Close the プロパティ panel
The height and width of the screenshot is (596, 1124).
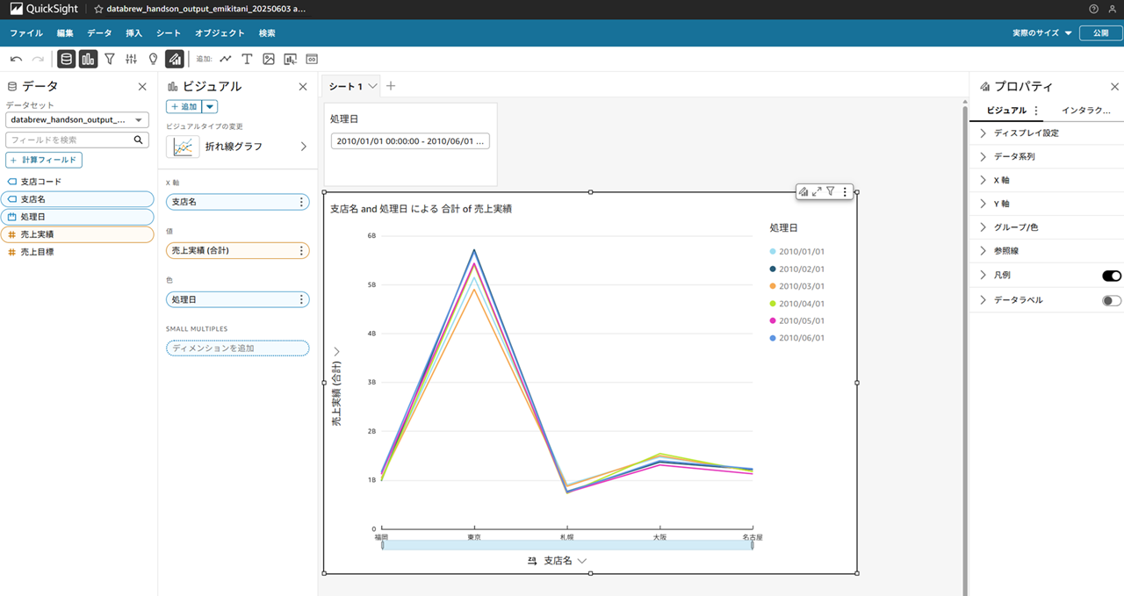pyautogui.click(x=1114, y=87)
